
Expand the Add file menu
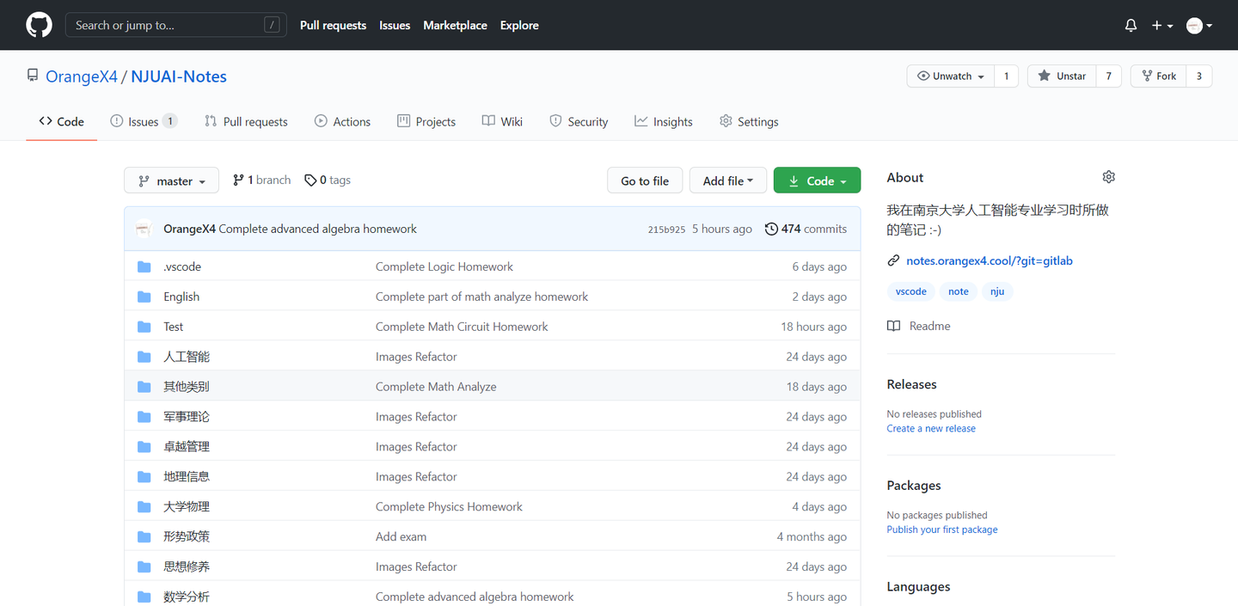tap(727, 181)
